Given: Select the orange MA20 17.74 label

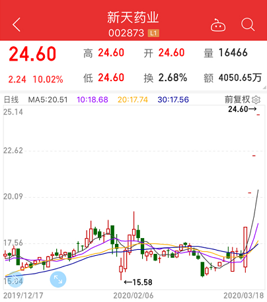Looking at the screenshot, I should tap(133, 100).
